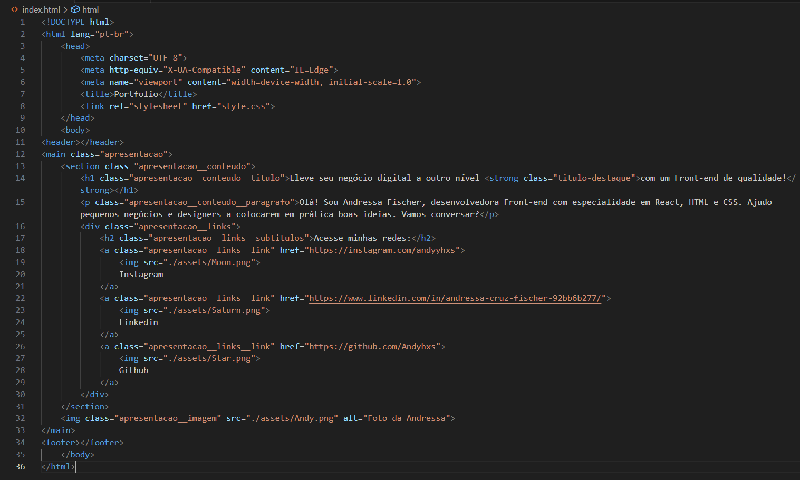Click the "Foto da Andressa" alt text

pyautogui.click(x=407, y=418)
